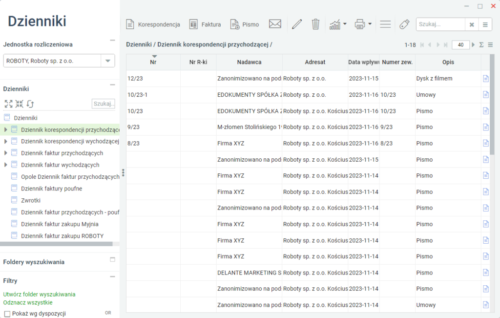This screenshot has height=318, width=500.
Task: Open the Zwrotki journal
Action: coord(31,200)
